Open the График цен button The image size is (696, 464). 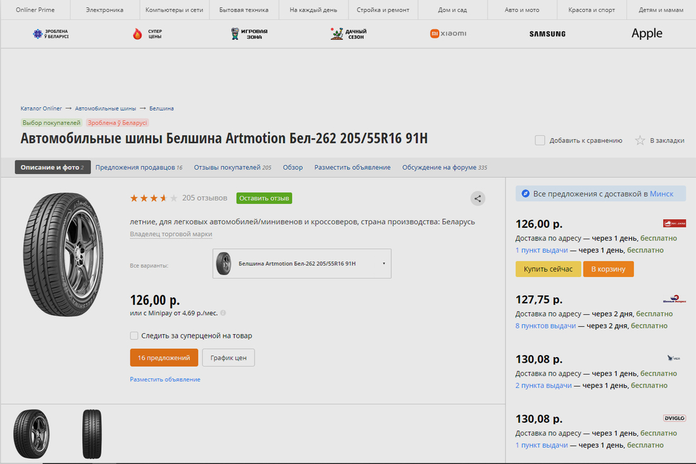coord(228,358)
